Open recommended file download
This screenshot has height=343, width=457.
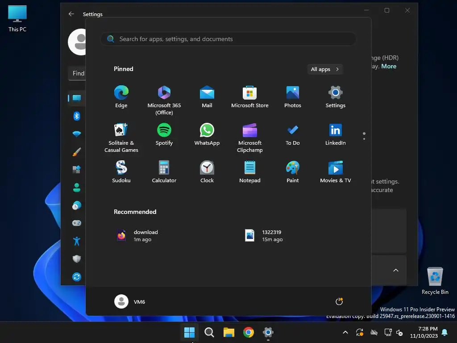point(137,236)
